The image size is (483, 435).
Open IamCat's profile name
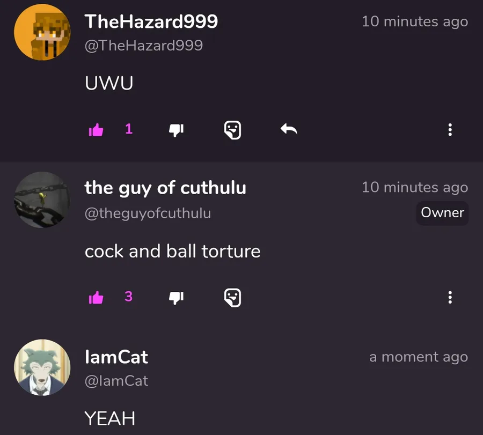pyautogui.click(x=116, y=357)
